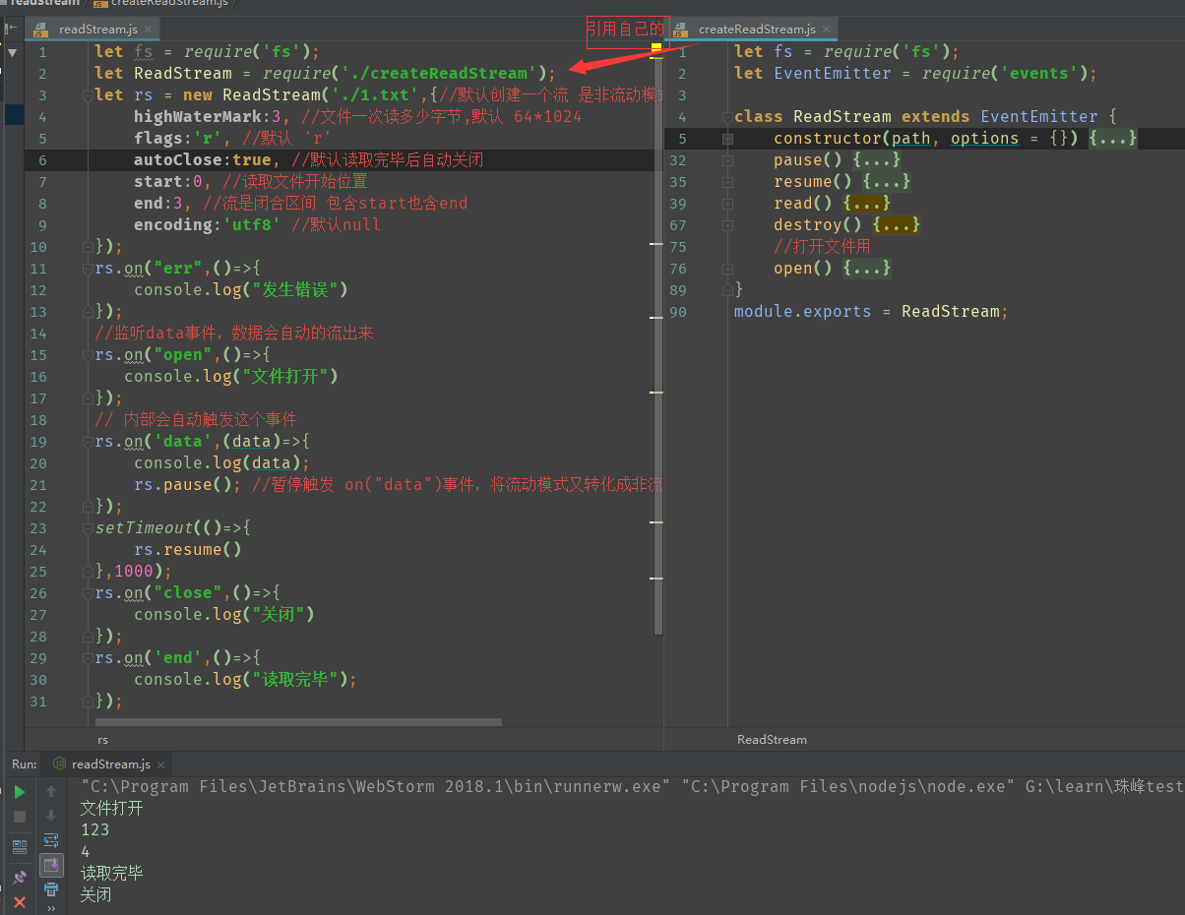This screenshot has width=1185, height=915.
Task: Expand the folded {...} after destroy()
Action: pos(896,225)
